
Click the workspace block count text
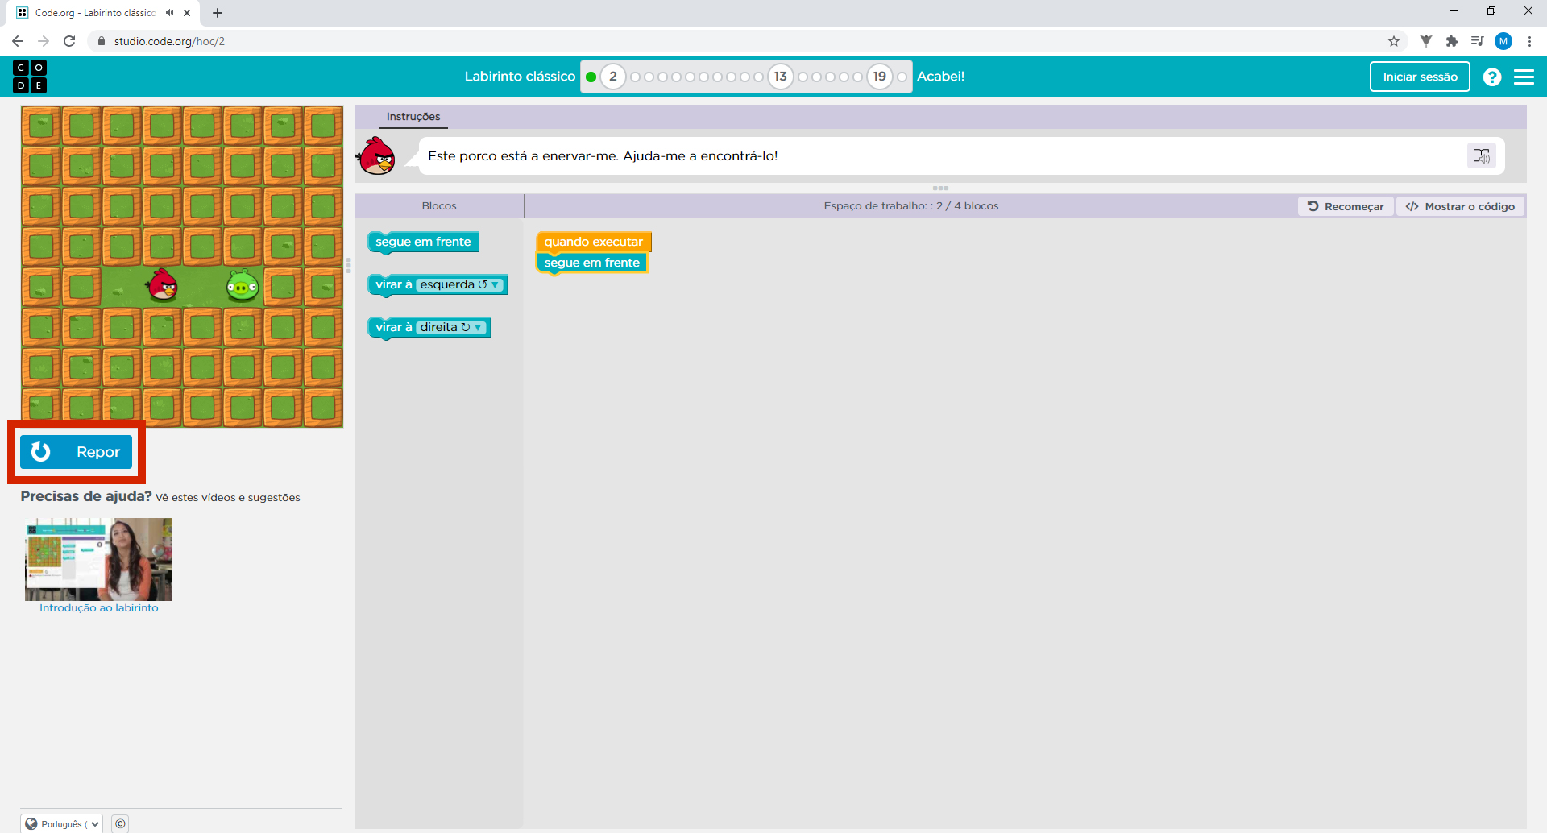coord(910,206)
